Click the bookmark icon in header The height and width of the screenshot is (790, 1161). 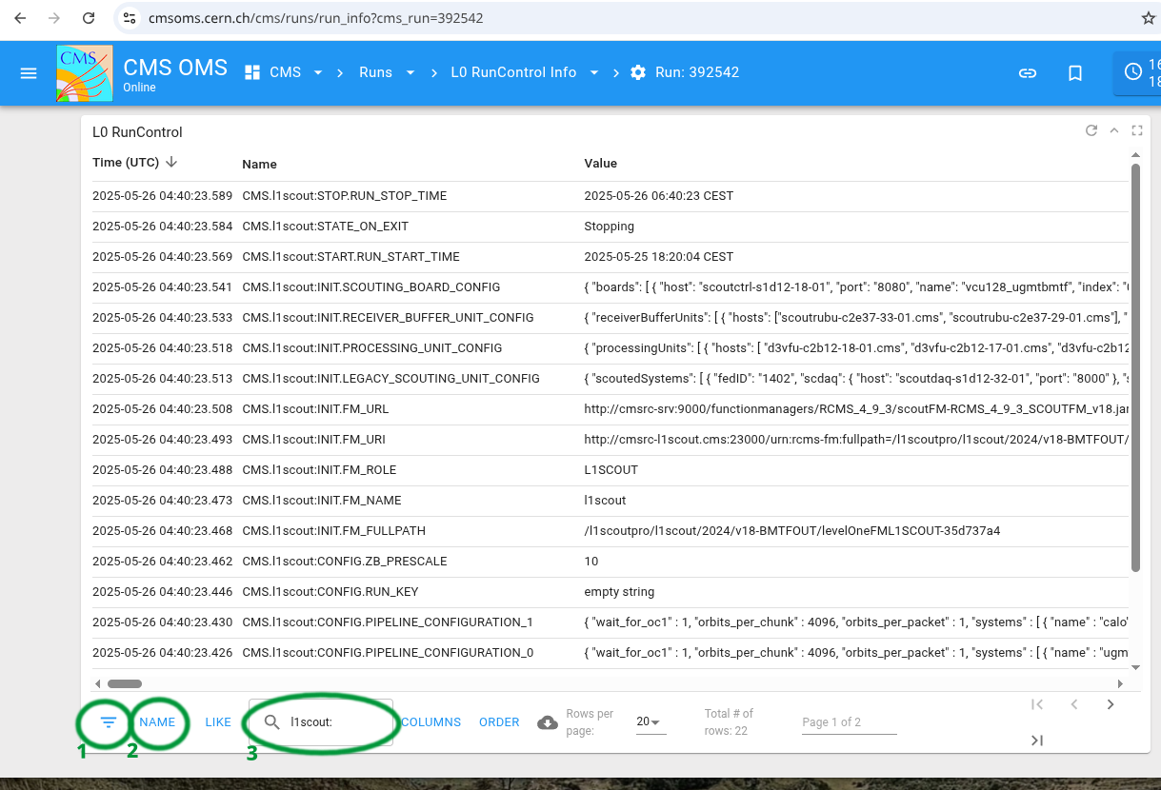pos(1075,73)
